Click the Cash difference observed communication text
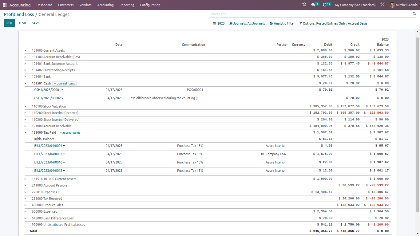The height and width of the screenshot is (236, 420). tap(165, 98)
